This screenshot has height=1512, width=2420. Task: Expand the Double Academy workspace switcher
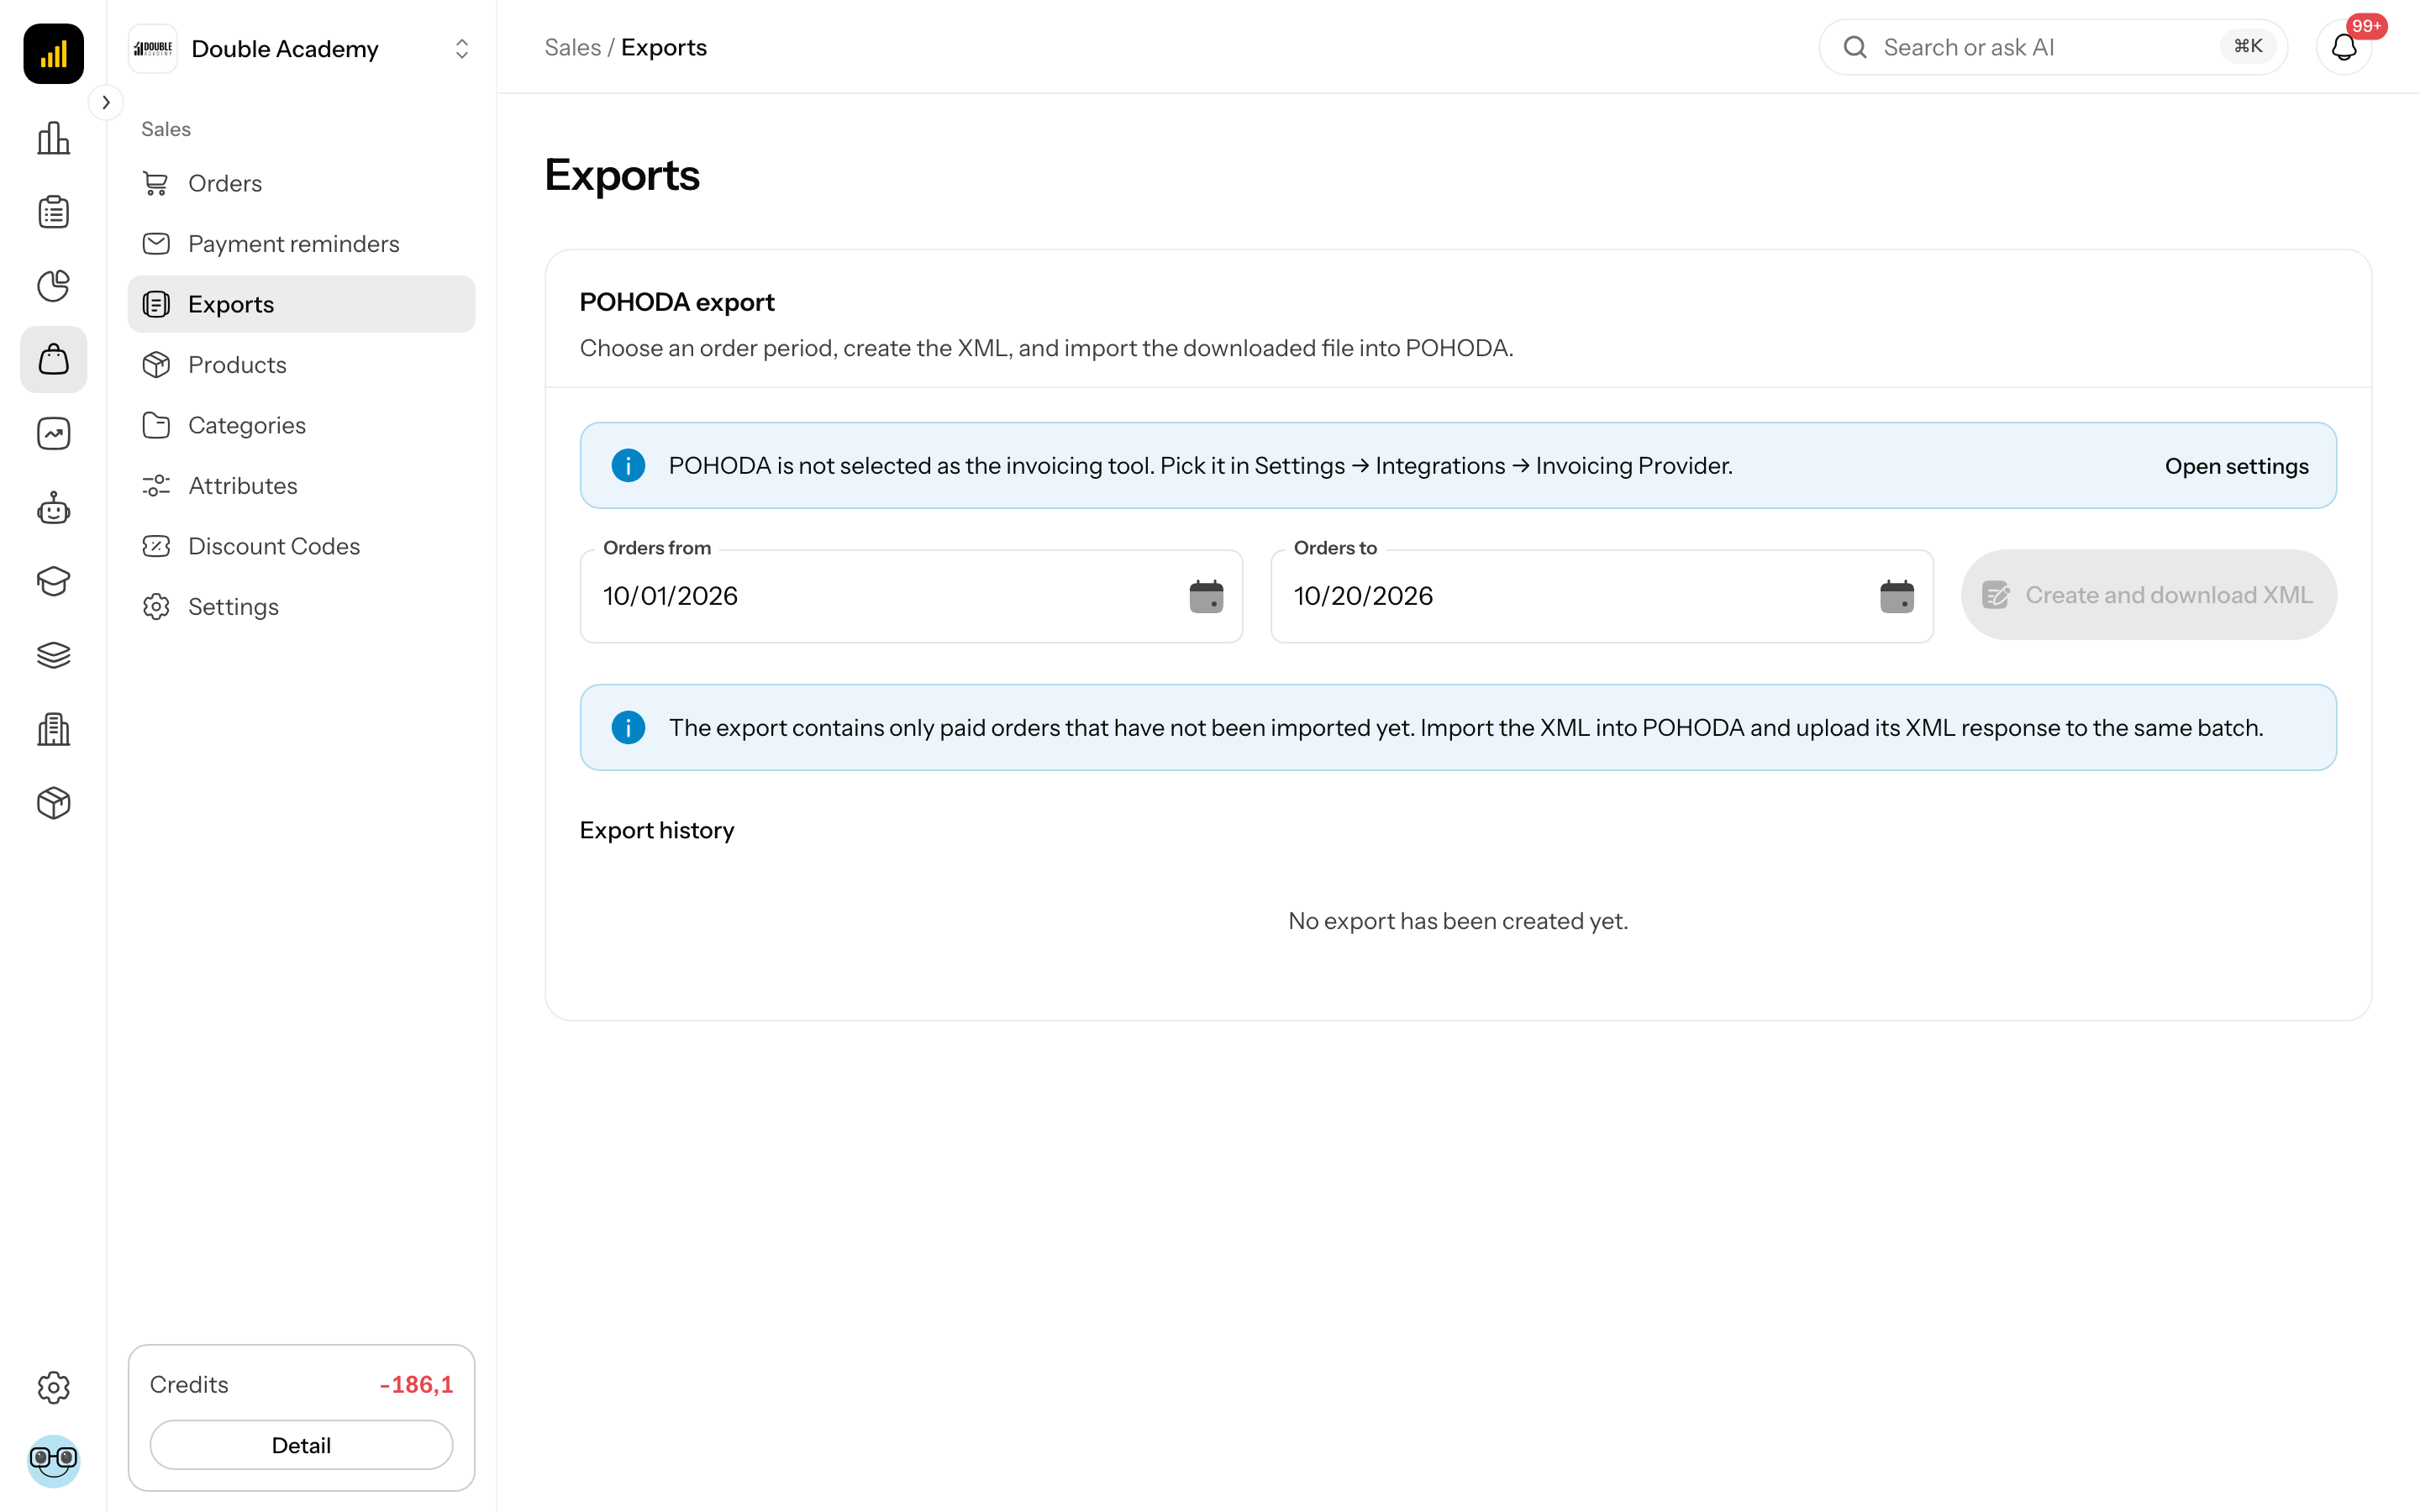click(x=301, y=48)
